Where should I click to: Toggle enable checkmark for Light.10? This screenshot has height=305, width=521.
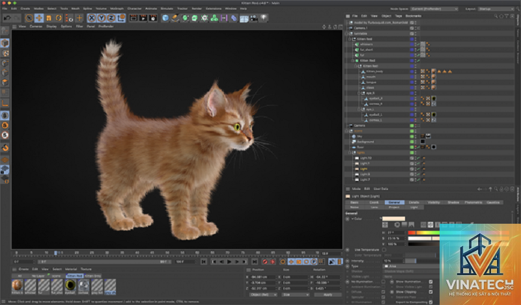(x=419, y=158)
